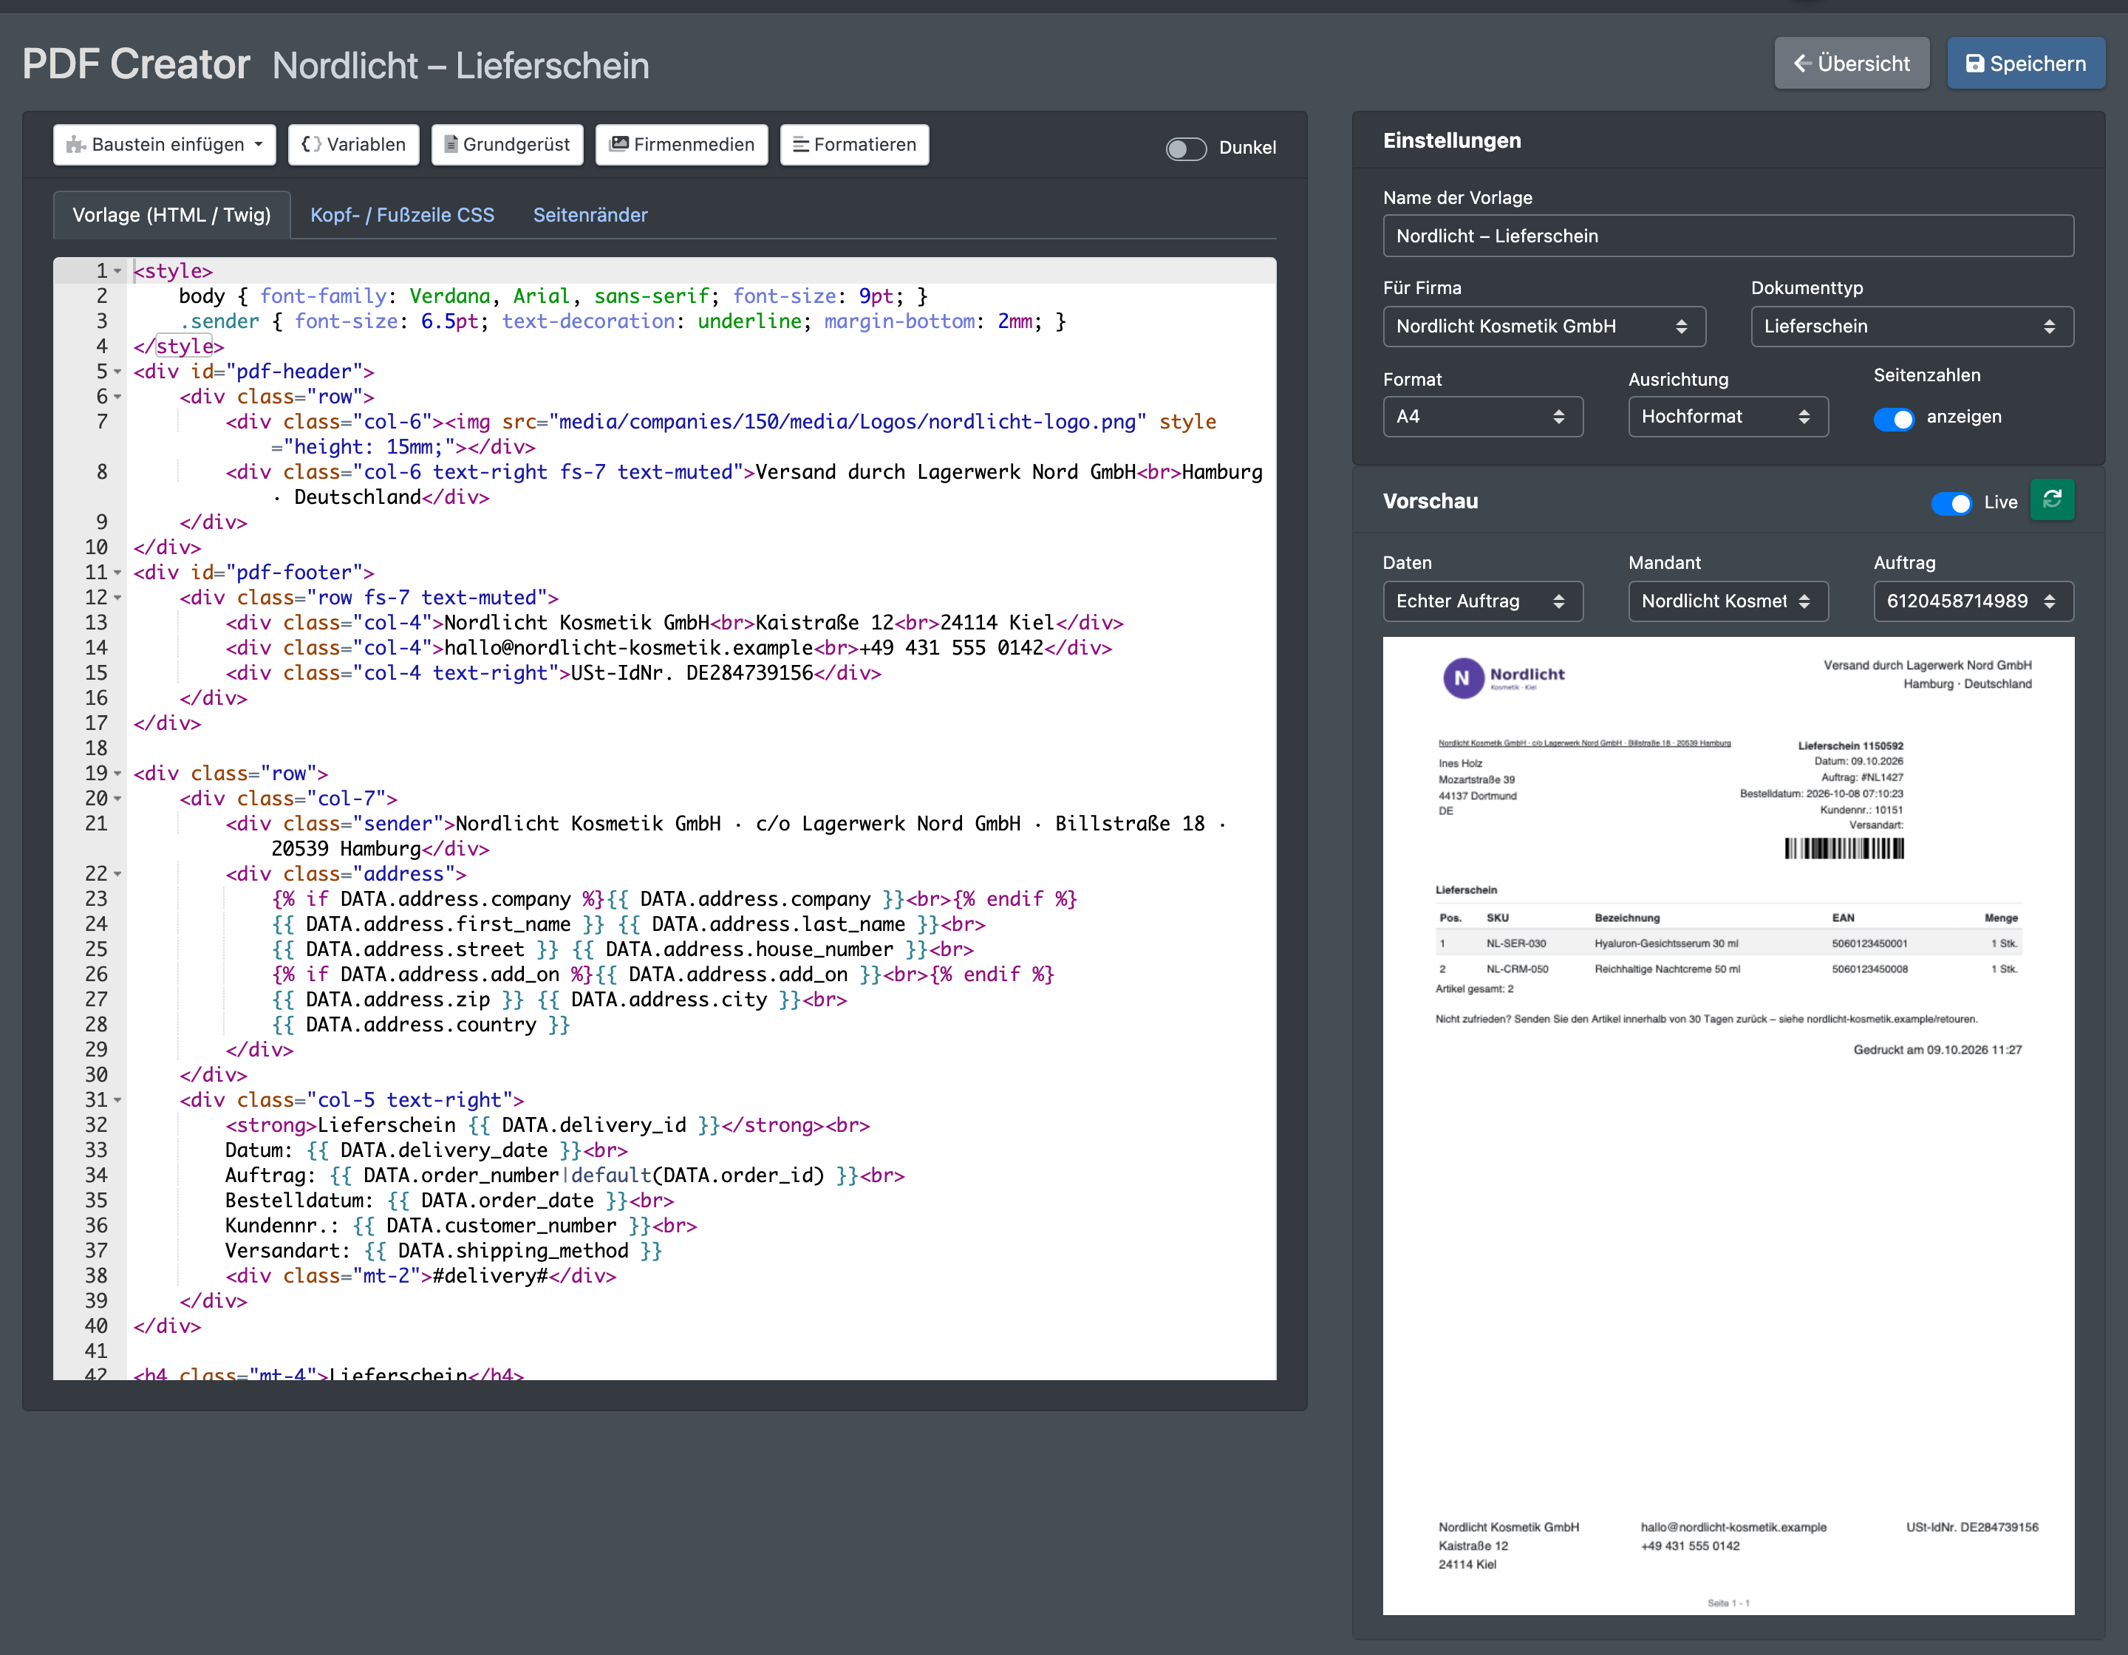
Task: Click the PDF Creator heading
Action: 137,64
